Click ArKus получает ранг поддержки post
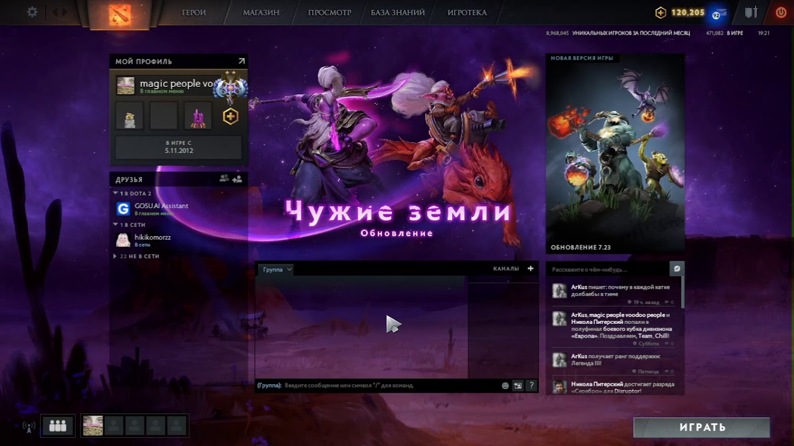 [x=616, y=360]
